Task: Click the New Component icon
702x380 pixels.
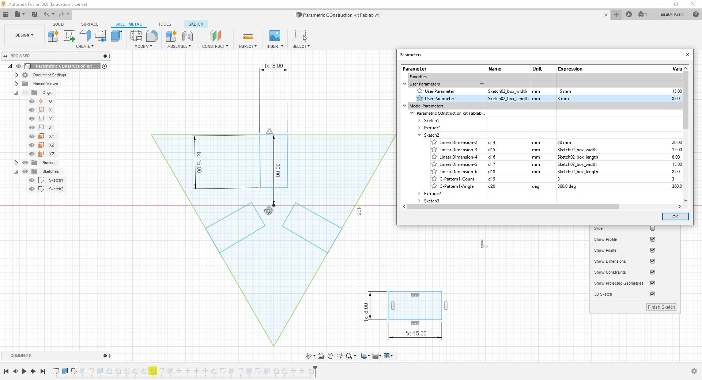Action: point(53,36)
